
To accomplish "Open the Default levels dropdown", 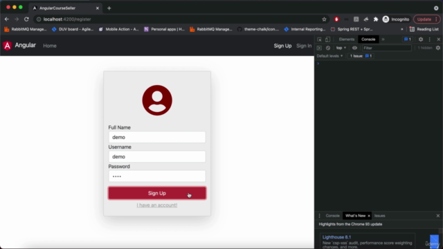I will (329, 56).
